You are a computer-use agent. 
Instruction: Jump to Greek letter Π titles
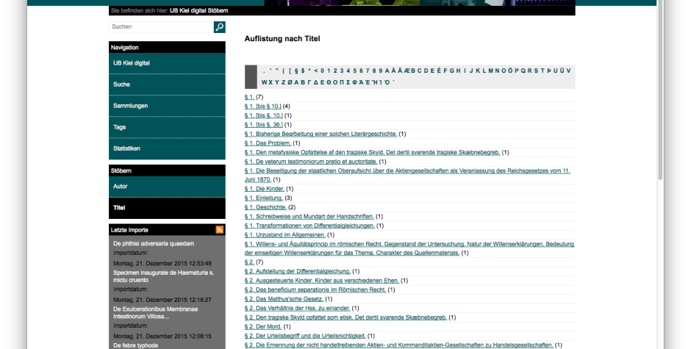[x=342, y=82]
